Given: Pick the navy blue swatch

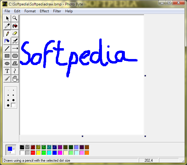Looking at the screenshot, I should tap(55, 147).
